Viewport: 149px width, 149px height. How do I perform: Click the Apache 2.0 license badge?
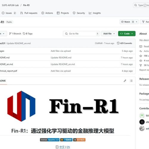coord(50,140)
